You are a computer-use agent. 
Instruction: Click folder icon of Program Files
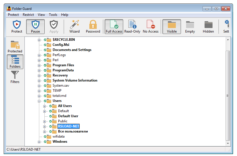[x=49, y=65]
